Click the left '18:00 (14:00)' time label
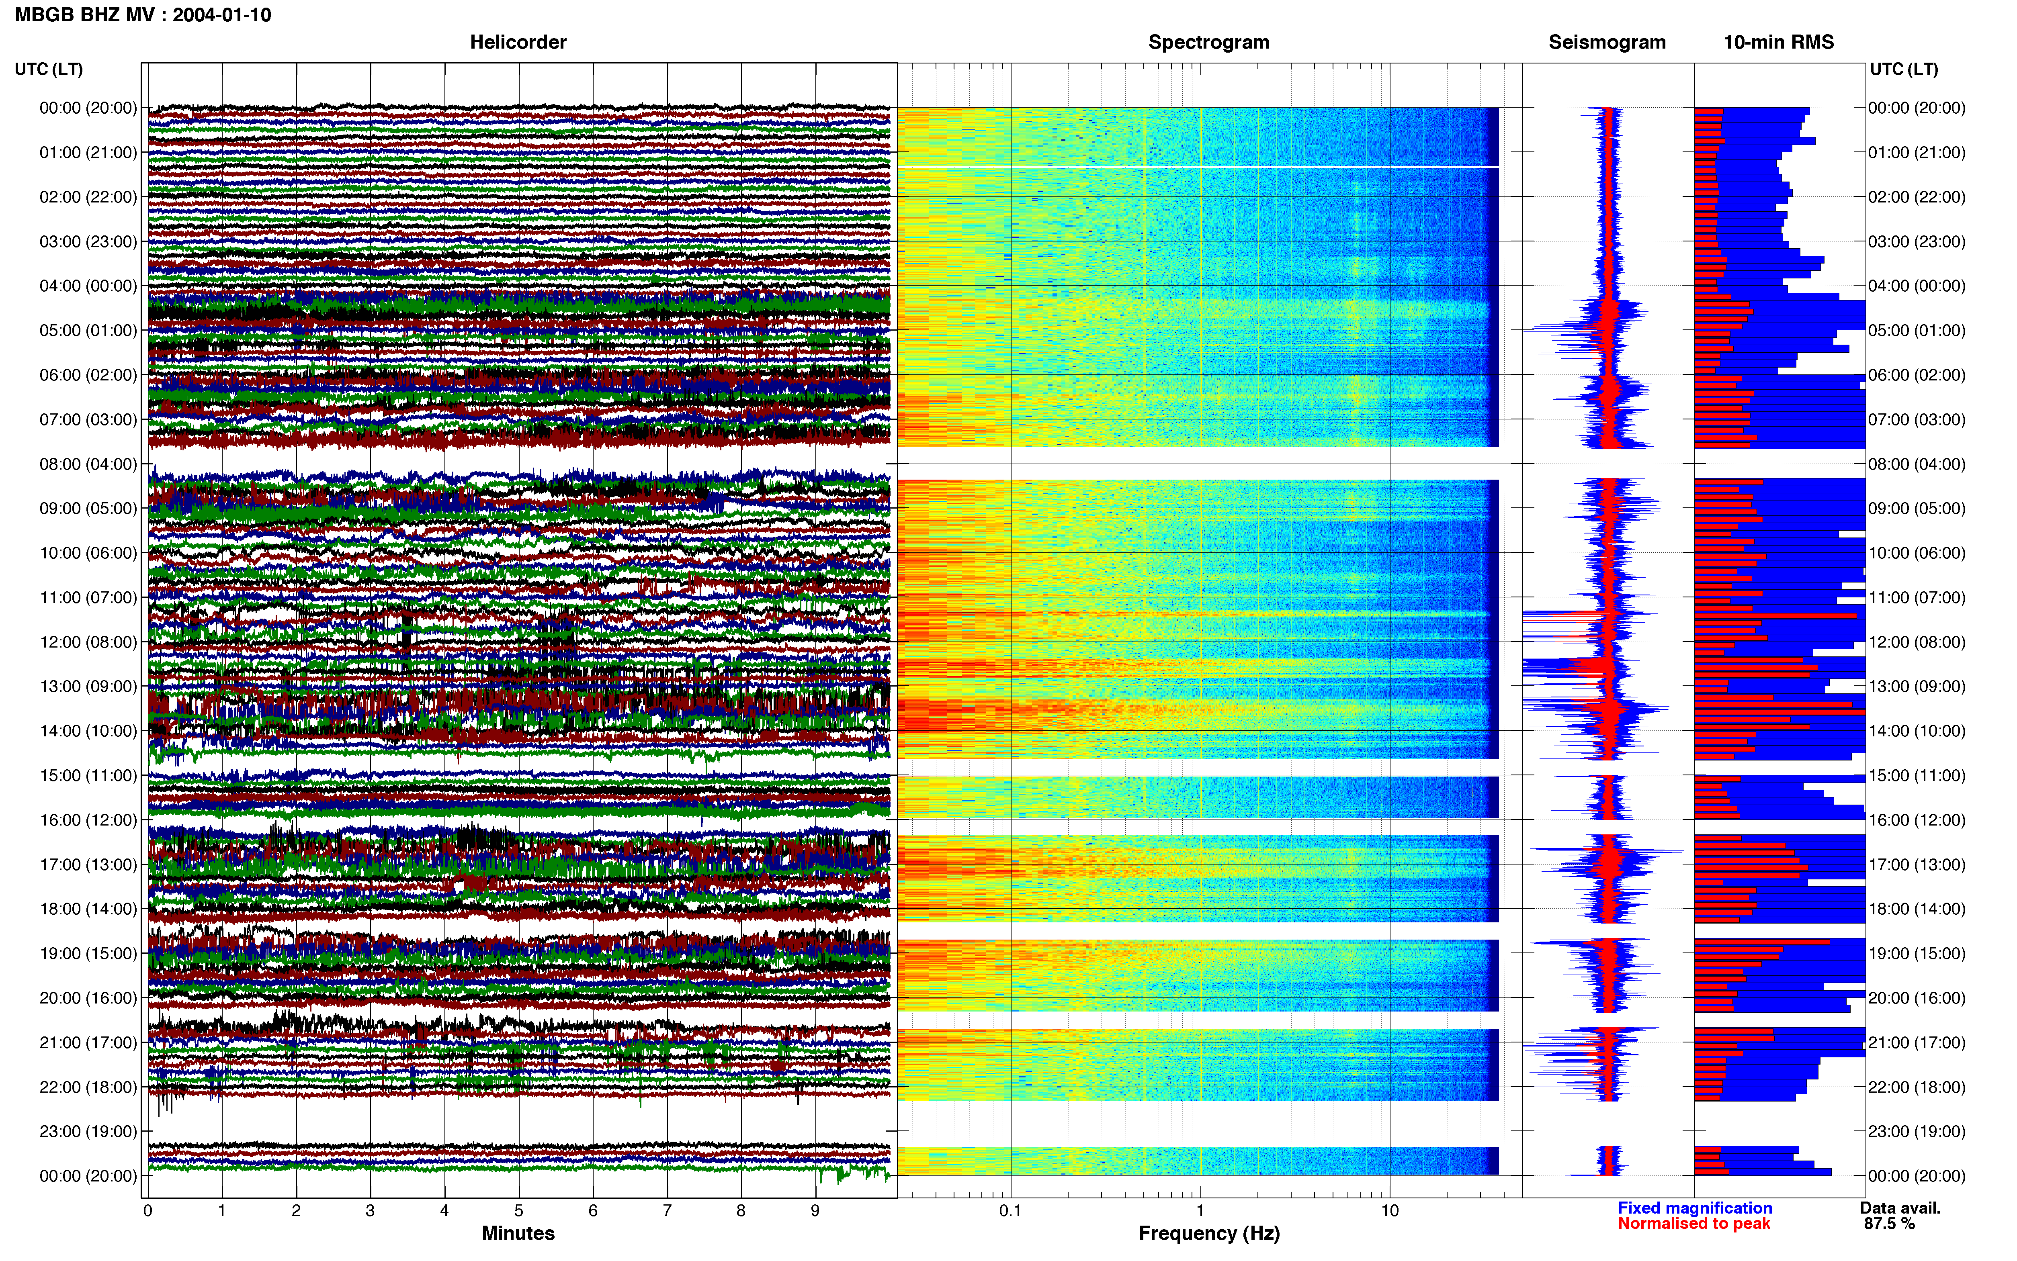Screen dimensions: 2017x1261 pyautogui.click(x=88, y=908)
